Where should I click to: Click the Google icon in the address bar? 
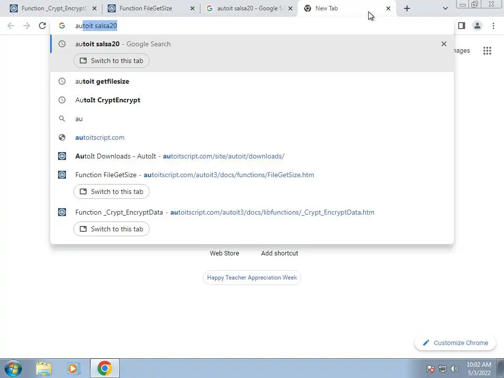(62, 26)
